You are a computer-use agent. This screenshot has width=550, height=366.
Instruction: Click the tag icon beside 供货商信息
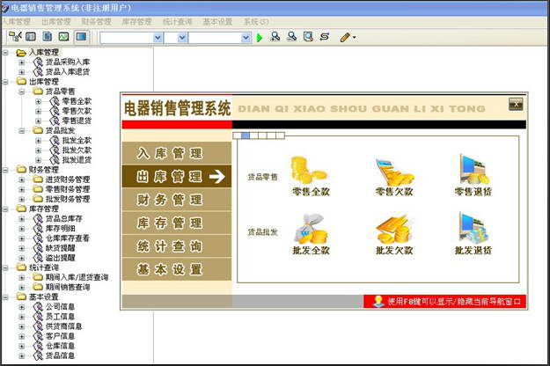(x=38, y=326)
